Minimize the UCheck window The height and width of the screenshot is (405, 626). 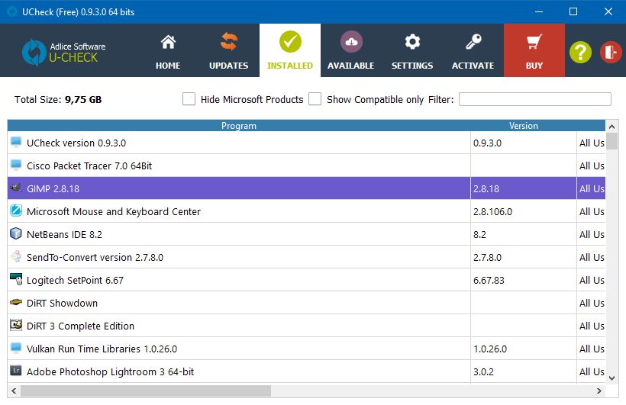[x=539, y=11]
